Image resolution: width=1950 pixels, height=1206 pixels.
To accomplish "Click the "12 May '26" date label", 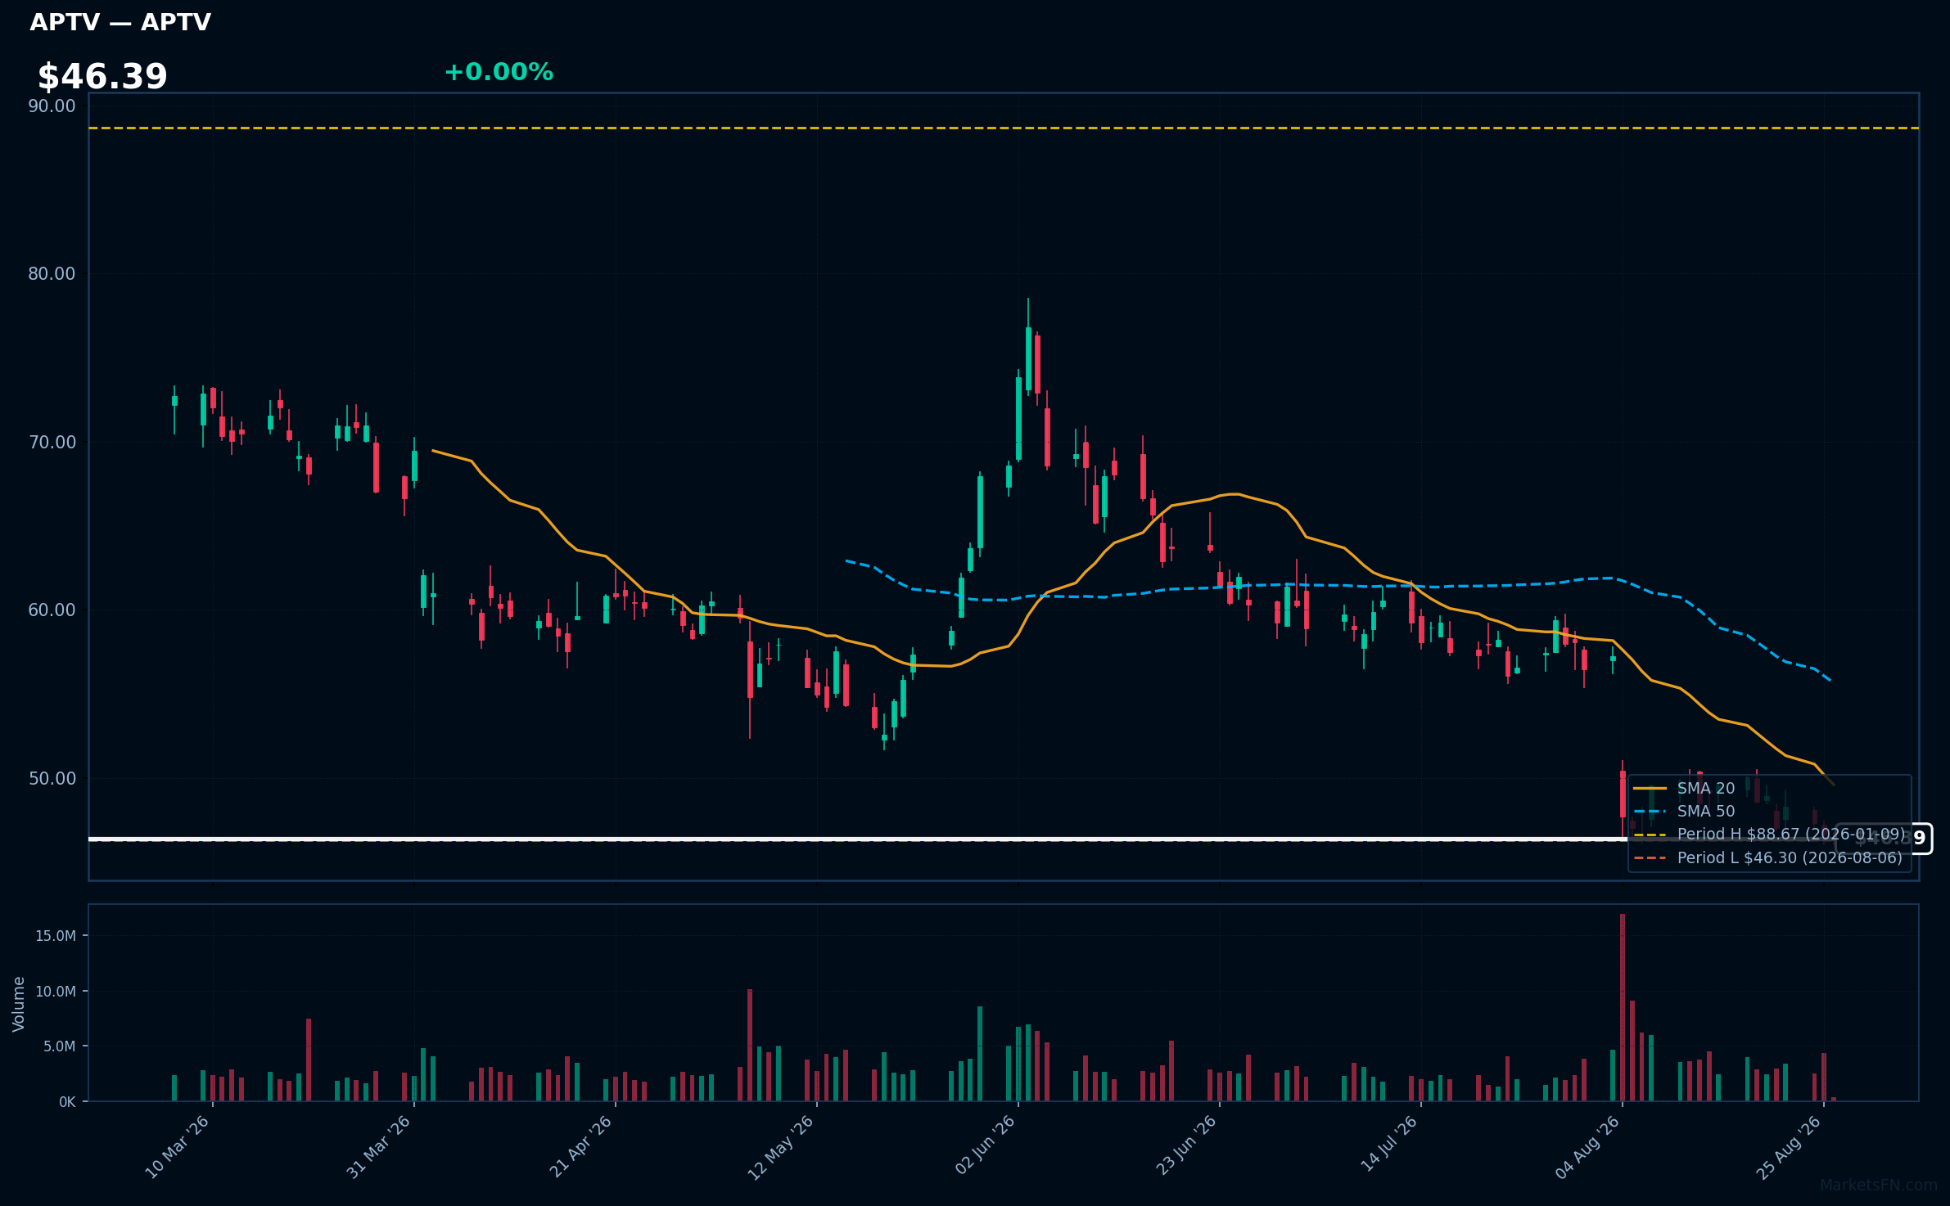I will pyautogui.click(x=782, y=1147).
